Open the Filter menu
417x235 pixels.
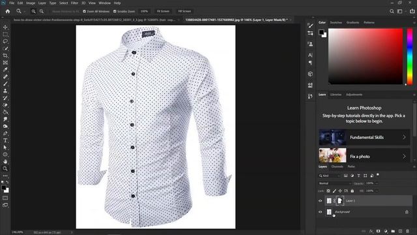[74, 3]
